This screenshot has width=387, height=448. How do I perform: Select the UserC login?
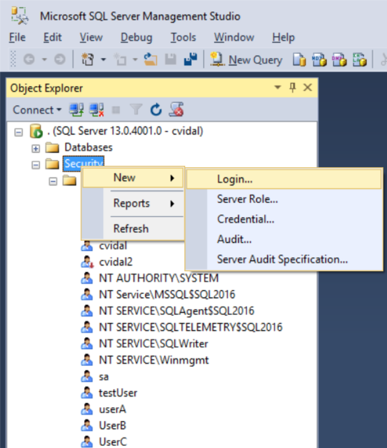[113, 442]
